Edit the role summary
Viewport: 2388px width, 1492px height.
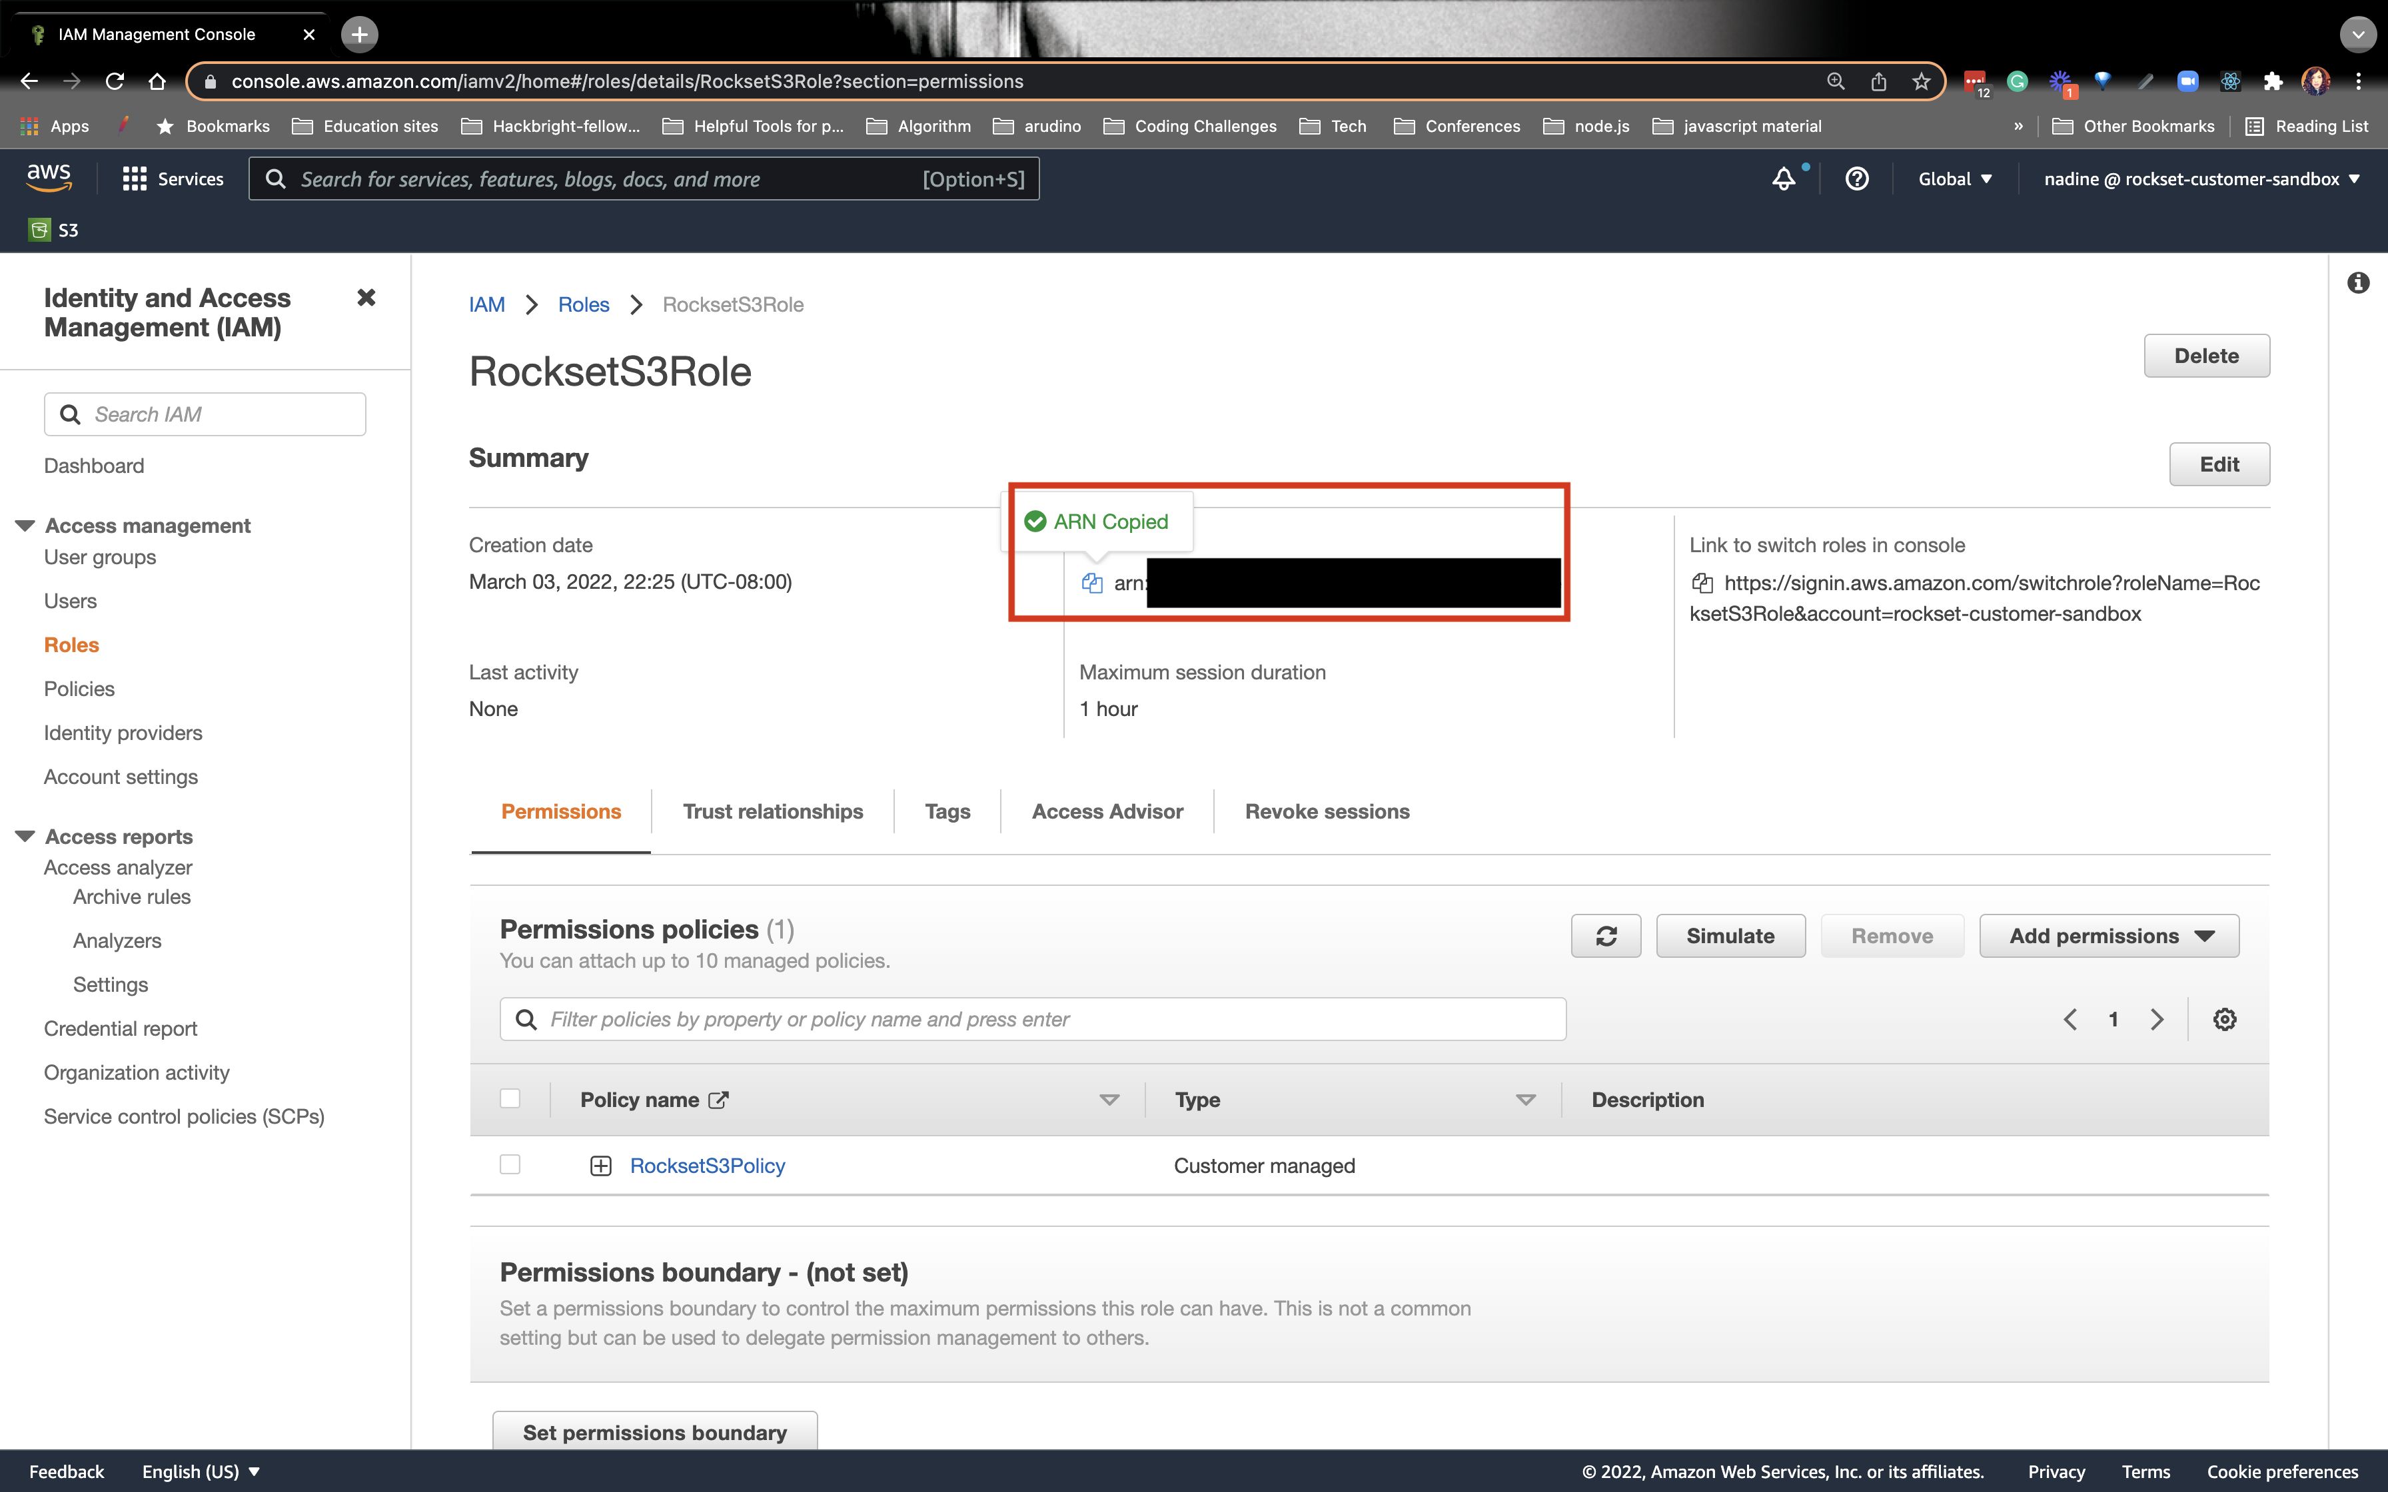2219,464
